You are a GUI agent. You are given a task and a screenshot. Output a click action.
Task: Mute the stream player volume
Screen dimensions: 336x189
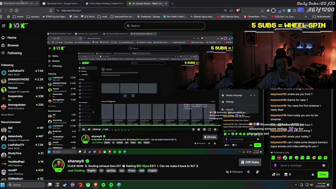[89, 129]
